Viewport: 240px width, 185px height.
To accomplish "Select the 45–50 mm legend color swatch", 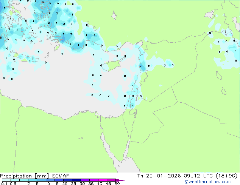I will (x=111, y=180).
